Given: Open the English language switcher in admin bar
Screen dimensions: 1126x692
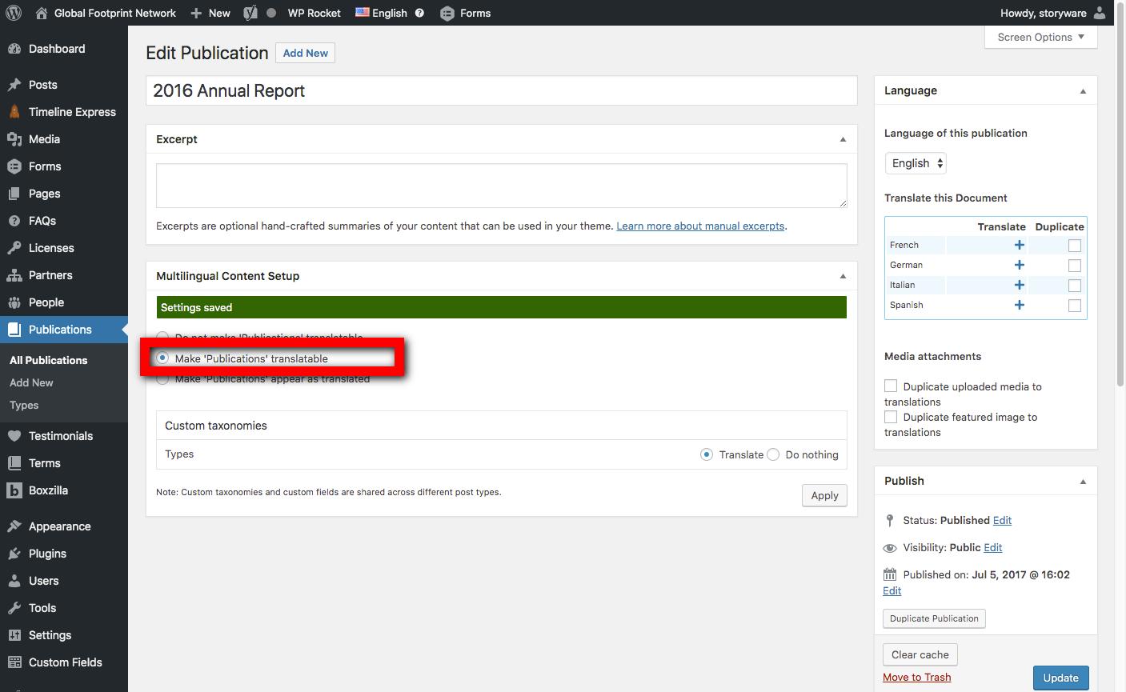Looking at the screenshot, I should click(381, 13).
